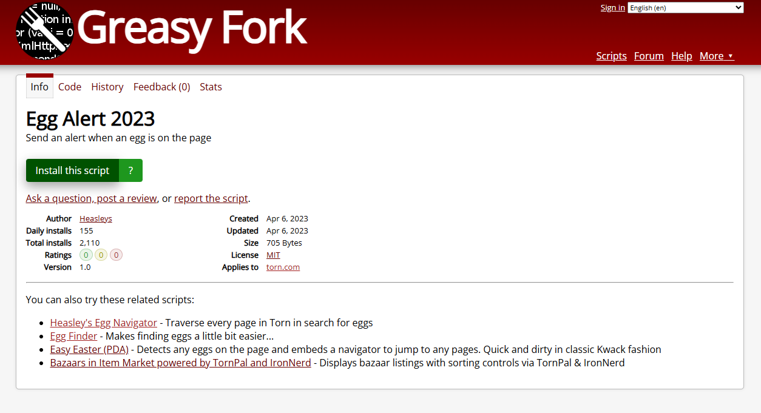Click the green good ratings count badge
Image resolution: width=761 pixels, height=413 pixels.
(x=86, y=255)
